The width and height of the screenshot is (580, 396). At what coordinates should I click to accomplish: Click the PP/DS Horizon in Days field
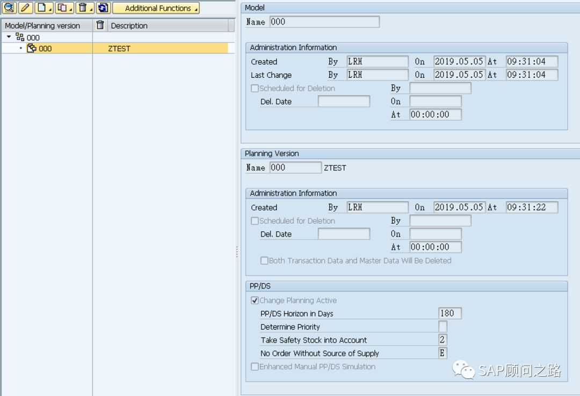(450, 313)
